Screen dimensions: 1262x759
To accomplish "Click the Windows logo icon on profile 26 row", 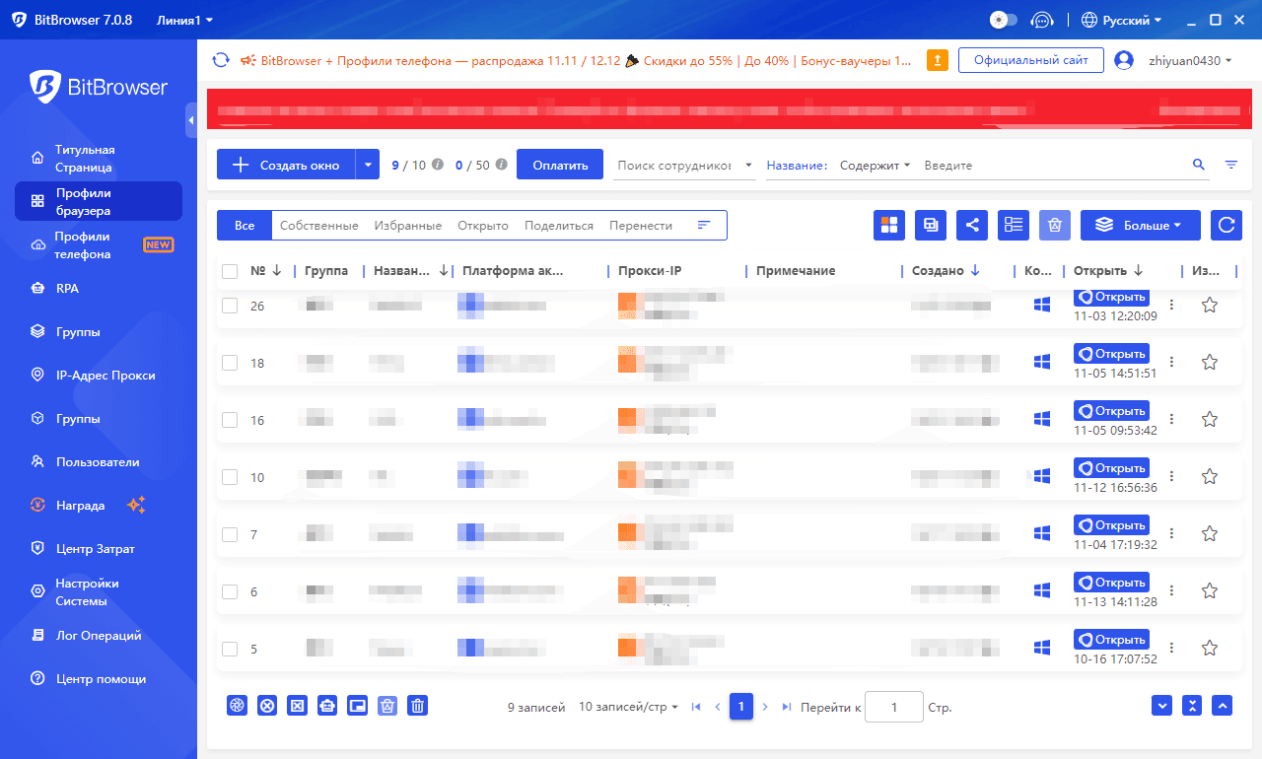I will point(1041,305).
